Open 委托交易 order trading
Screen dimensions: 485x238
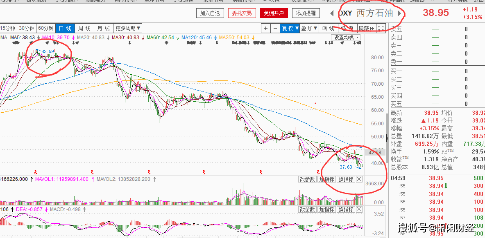[x=242, y=13]
